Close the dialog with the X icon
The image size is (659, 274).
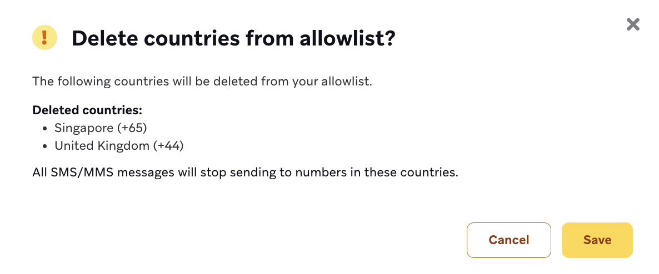(633, 24)
